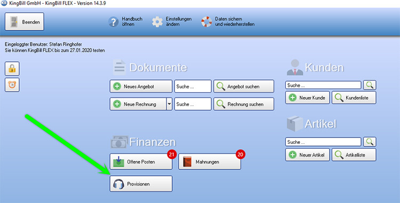Open Offene Posten
Screen dimensions: 400x203
[141, 162]
